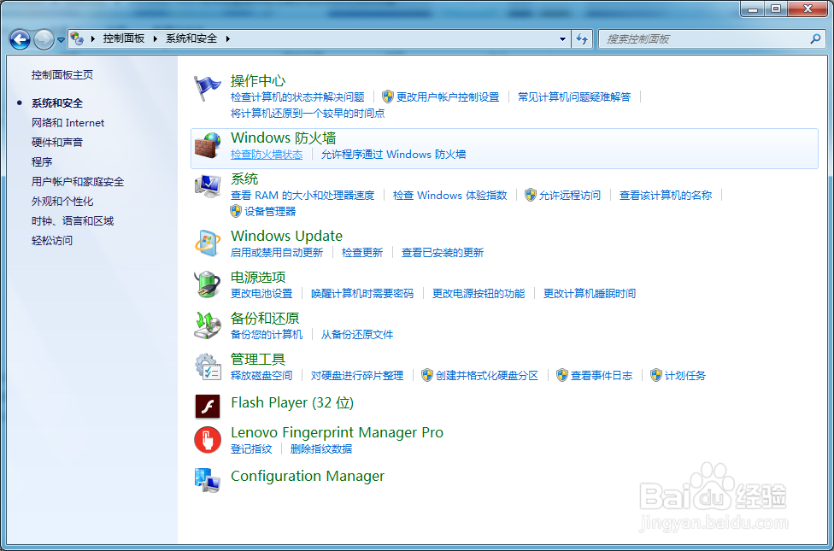Click 更改电源按钮的功能 link
Image resolution: width=834 pixels, height=551 pixels.
pos(479,294)
